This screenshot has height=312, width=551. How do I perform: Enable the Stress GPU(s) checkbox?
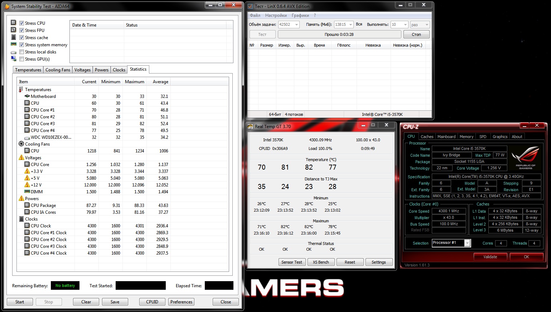21,59
